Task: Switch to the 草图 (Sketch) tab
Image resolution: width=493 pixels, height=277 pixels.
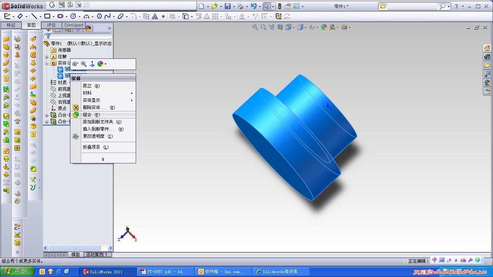Action: pos(31,25)
